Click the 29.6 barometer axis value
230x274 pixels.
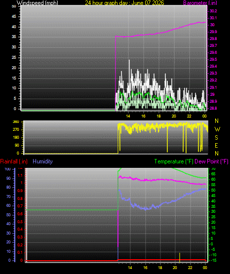tap(213, 53)
